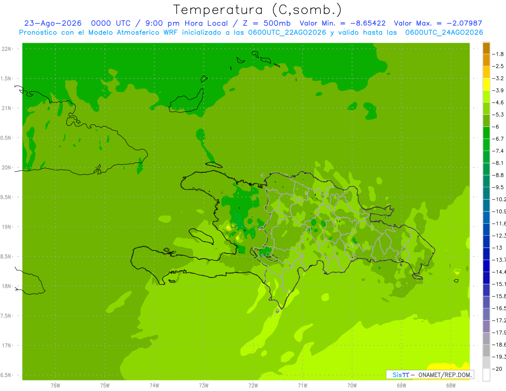This screenshot has height=391, width=506.
Task: Click the -20 colorbar value
Action: (x=498, y=369)
